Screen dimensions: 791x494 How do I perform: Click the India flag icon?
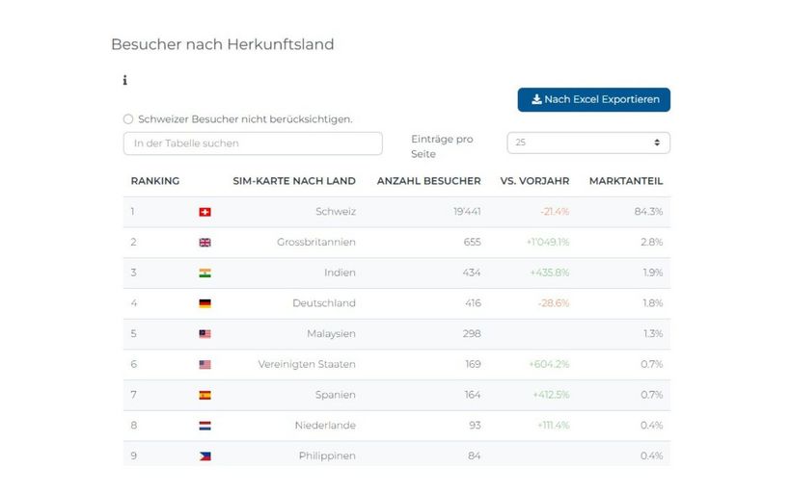pyautogui.click(x=205, y=273)
